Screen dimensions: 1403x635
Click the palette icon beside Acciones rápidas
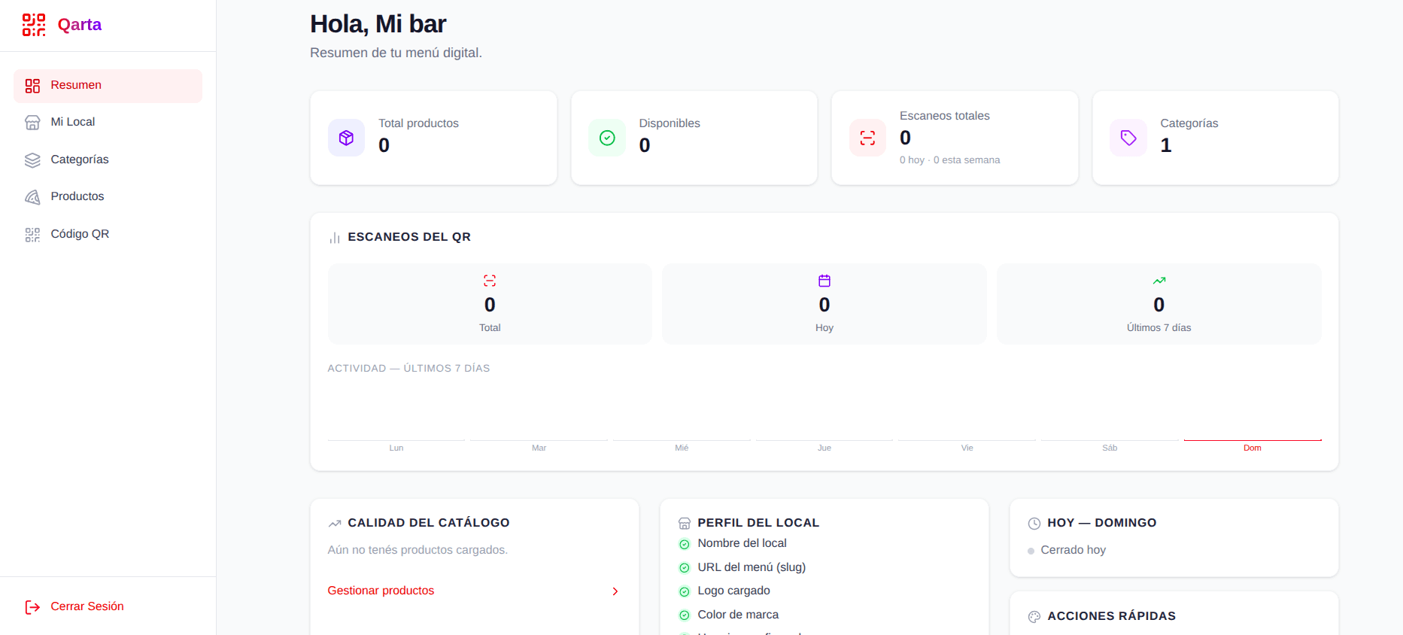pos(1034,617)
